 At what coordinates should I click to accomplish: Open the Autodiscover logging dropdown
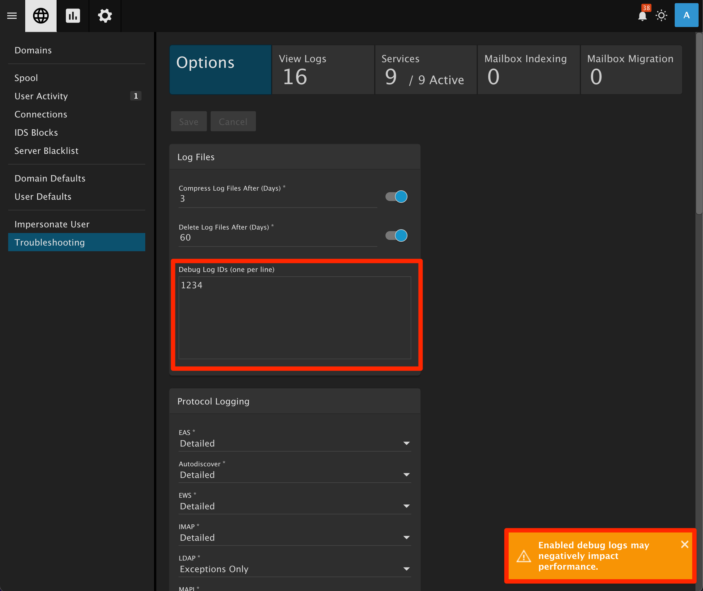click(x=295, y=475)
